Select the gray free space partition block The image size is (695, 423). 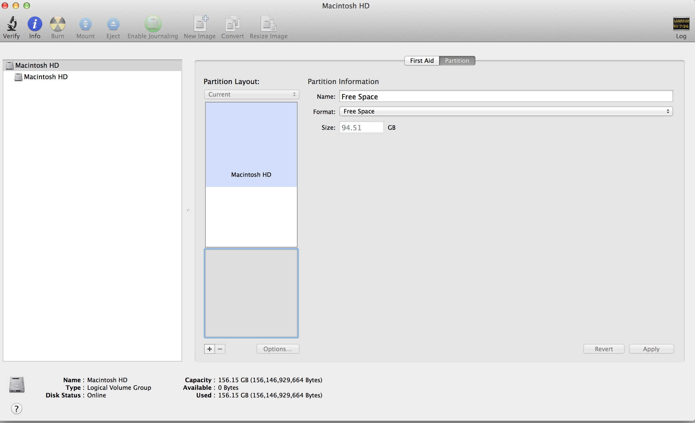pos(251,293)
